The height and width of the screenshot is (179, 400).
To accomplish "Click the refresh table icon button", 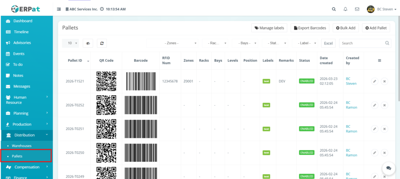I will click(102, 43).
